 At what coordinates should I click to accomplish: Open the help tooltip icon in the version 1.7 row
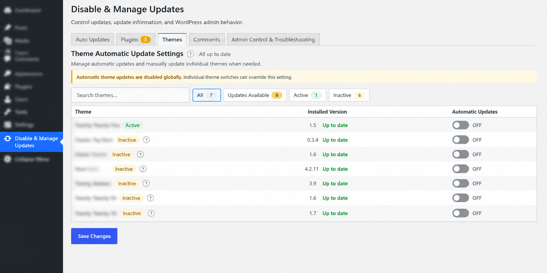pyautogui.click(x=151, y=213)
